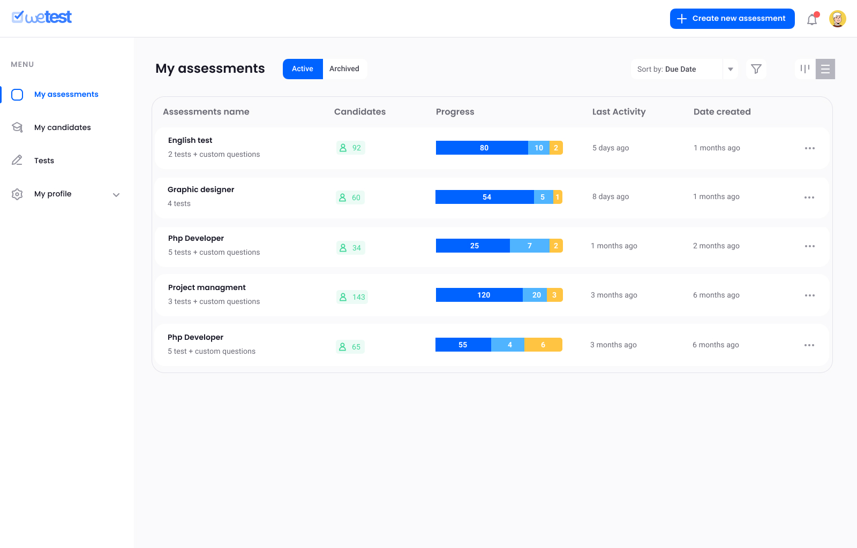Click Create new assessment button
Screen dimensions: 857x548
(732, 19)
